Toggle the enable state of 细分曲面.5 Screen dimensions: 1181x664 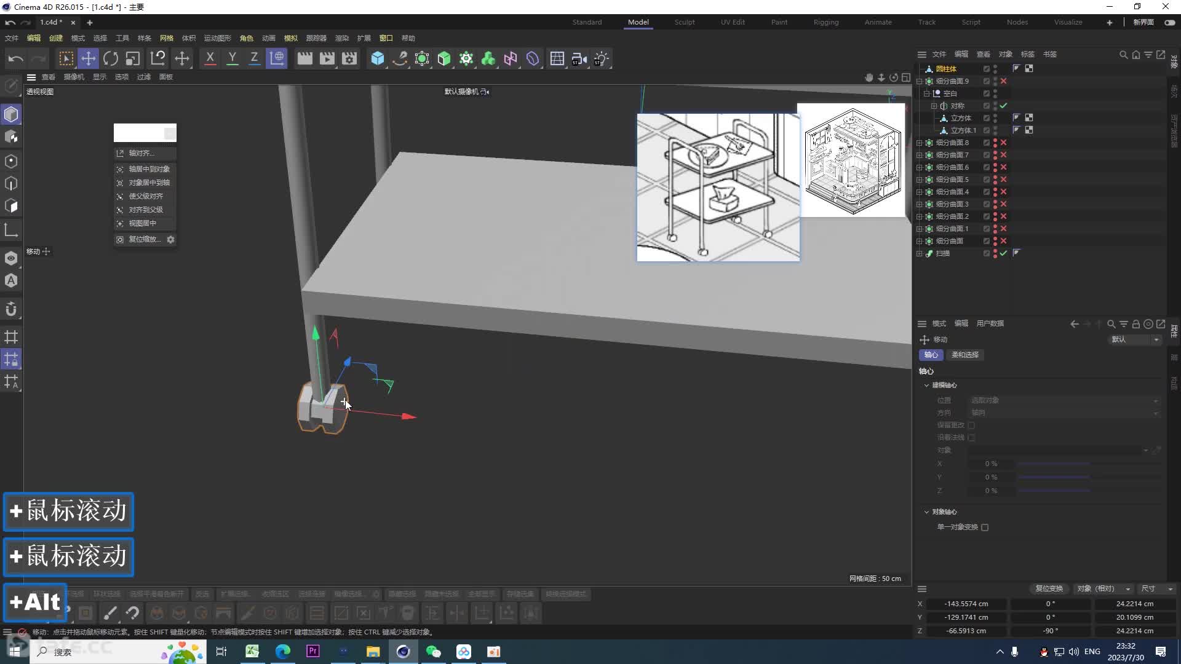click(x=1003, y=180)
